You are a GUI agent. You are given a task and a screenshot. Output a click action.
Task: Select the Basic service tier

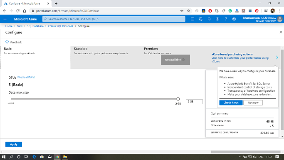(35, 57)
